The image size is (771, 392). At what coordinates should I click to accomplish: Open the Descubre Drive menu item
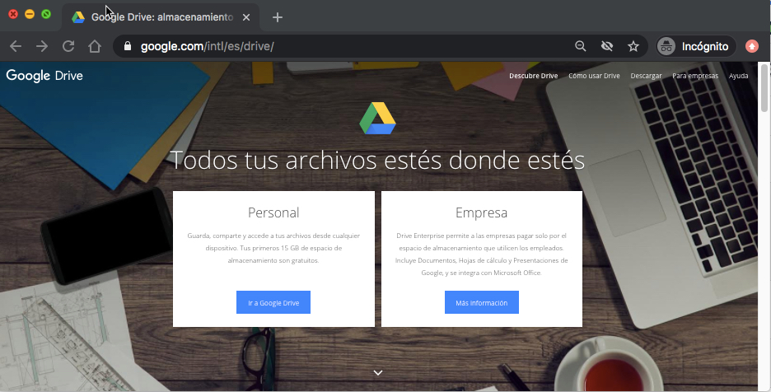[x=534, y=76]
